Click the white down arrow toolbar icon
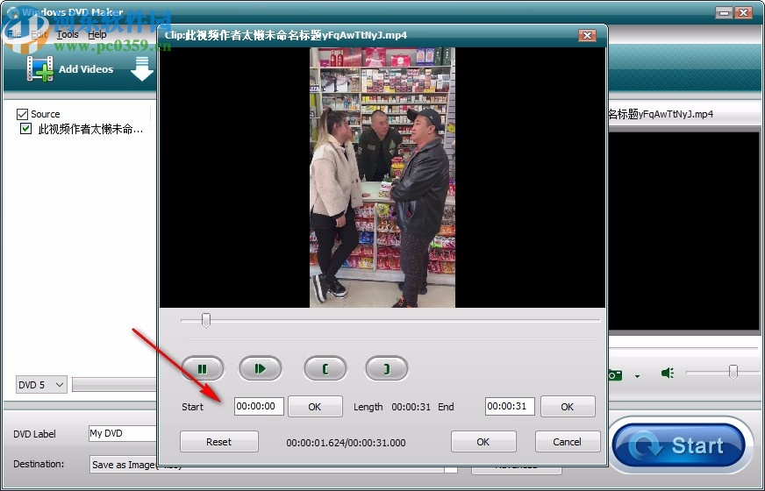The image size is (765, 491). (142, 68)
